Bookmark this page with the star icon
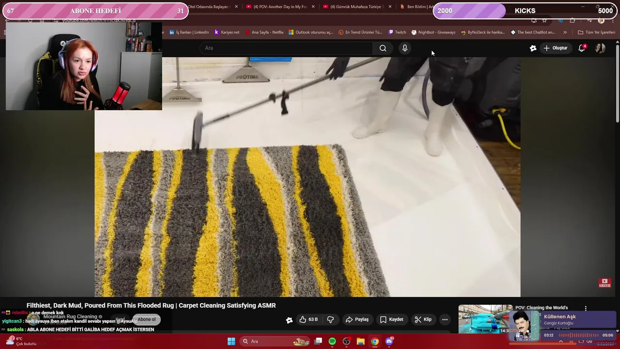 pos(544,20)
